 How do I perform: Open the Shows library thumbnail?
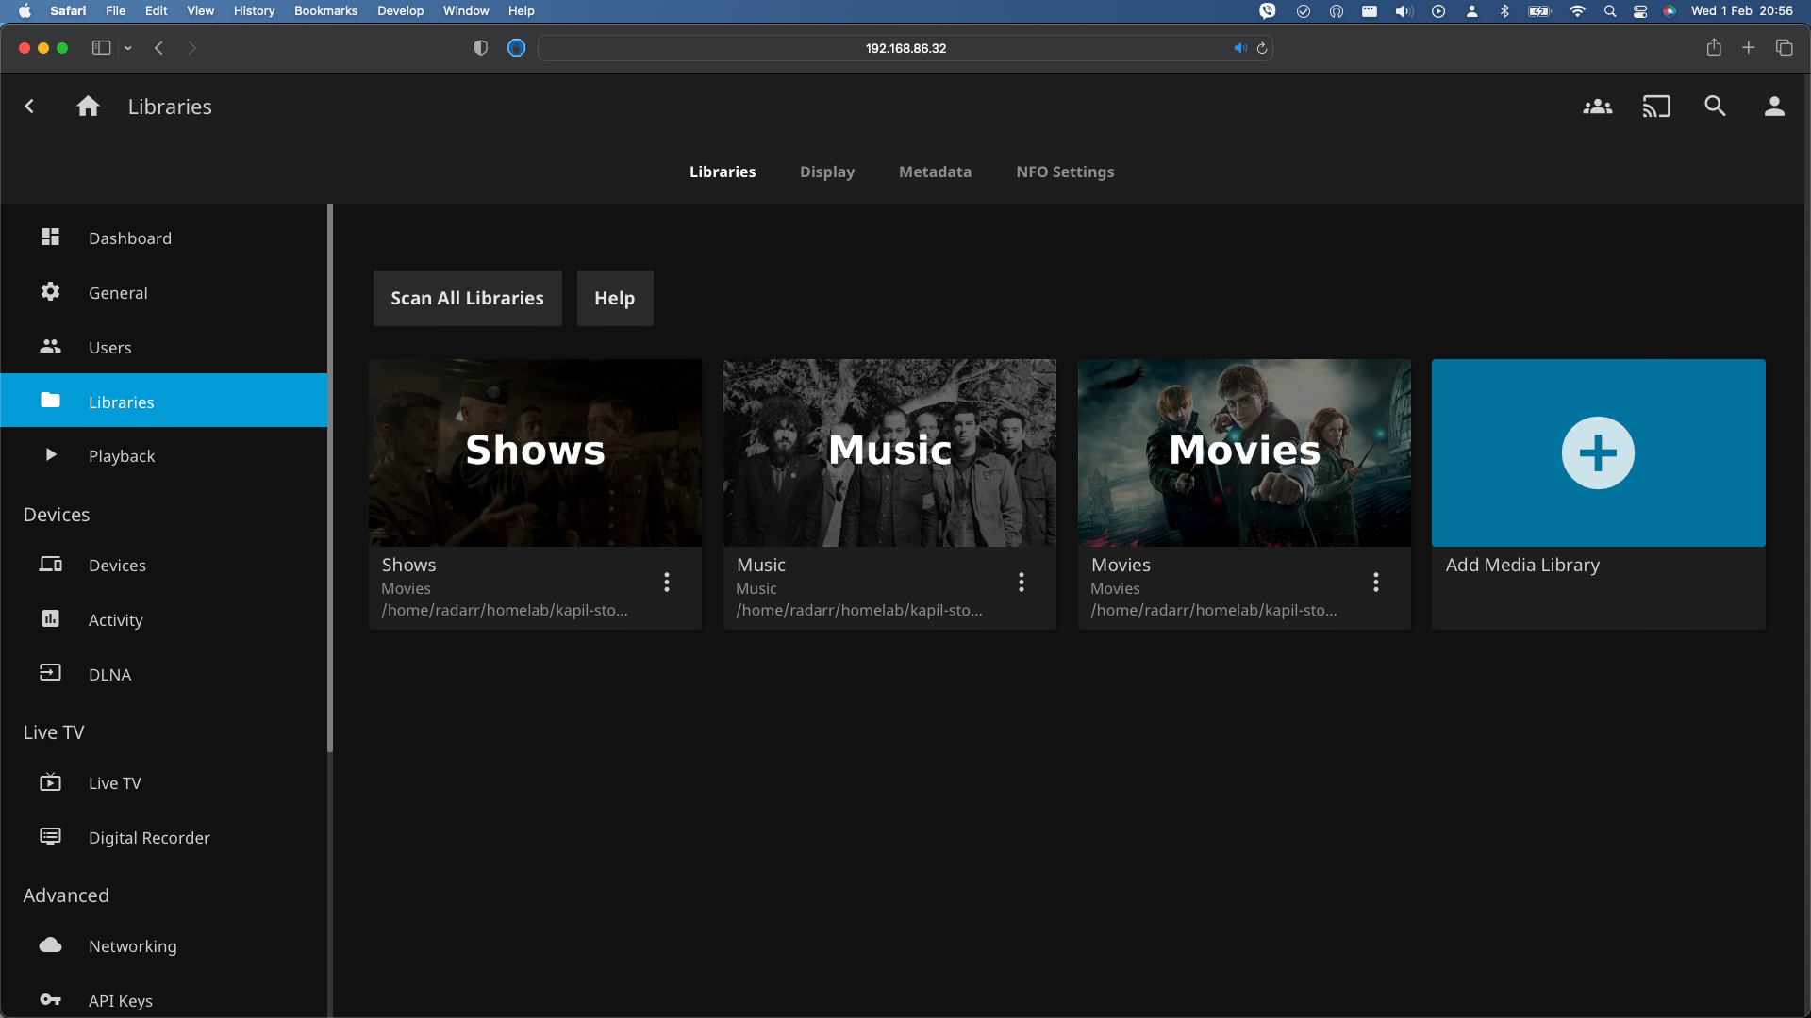click(535, 453)
